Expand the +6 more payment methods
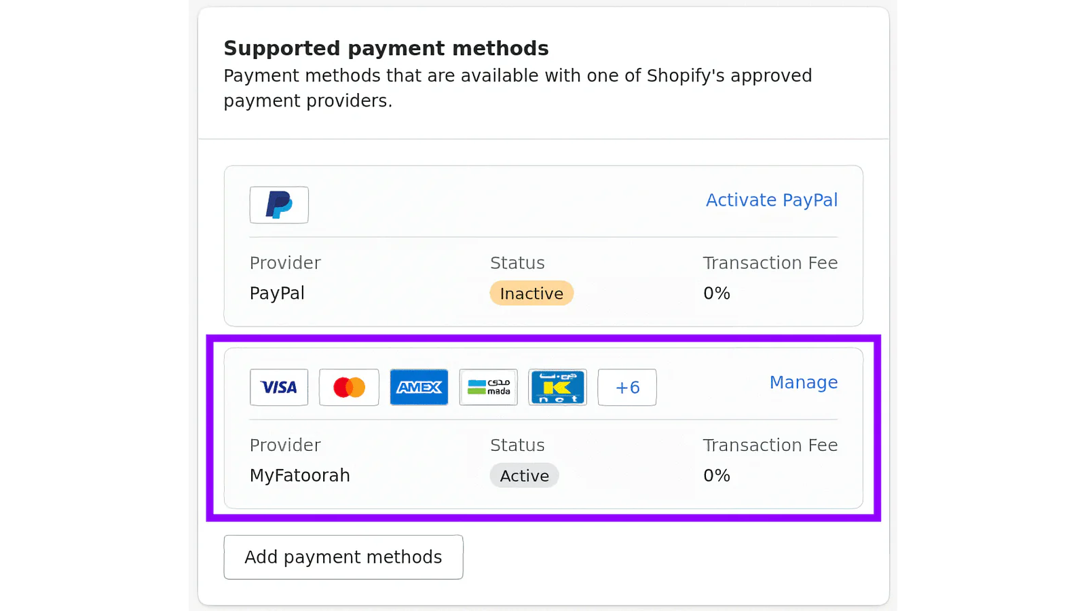 pyautogui.click(x=627, y=388)
